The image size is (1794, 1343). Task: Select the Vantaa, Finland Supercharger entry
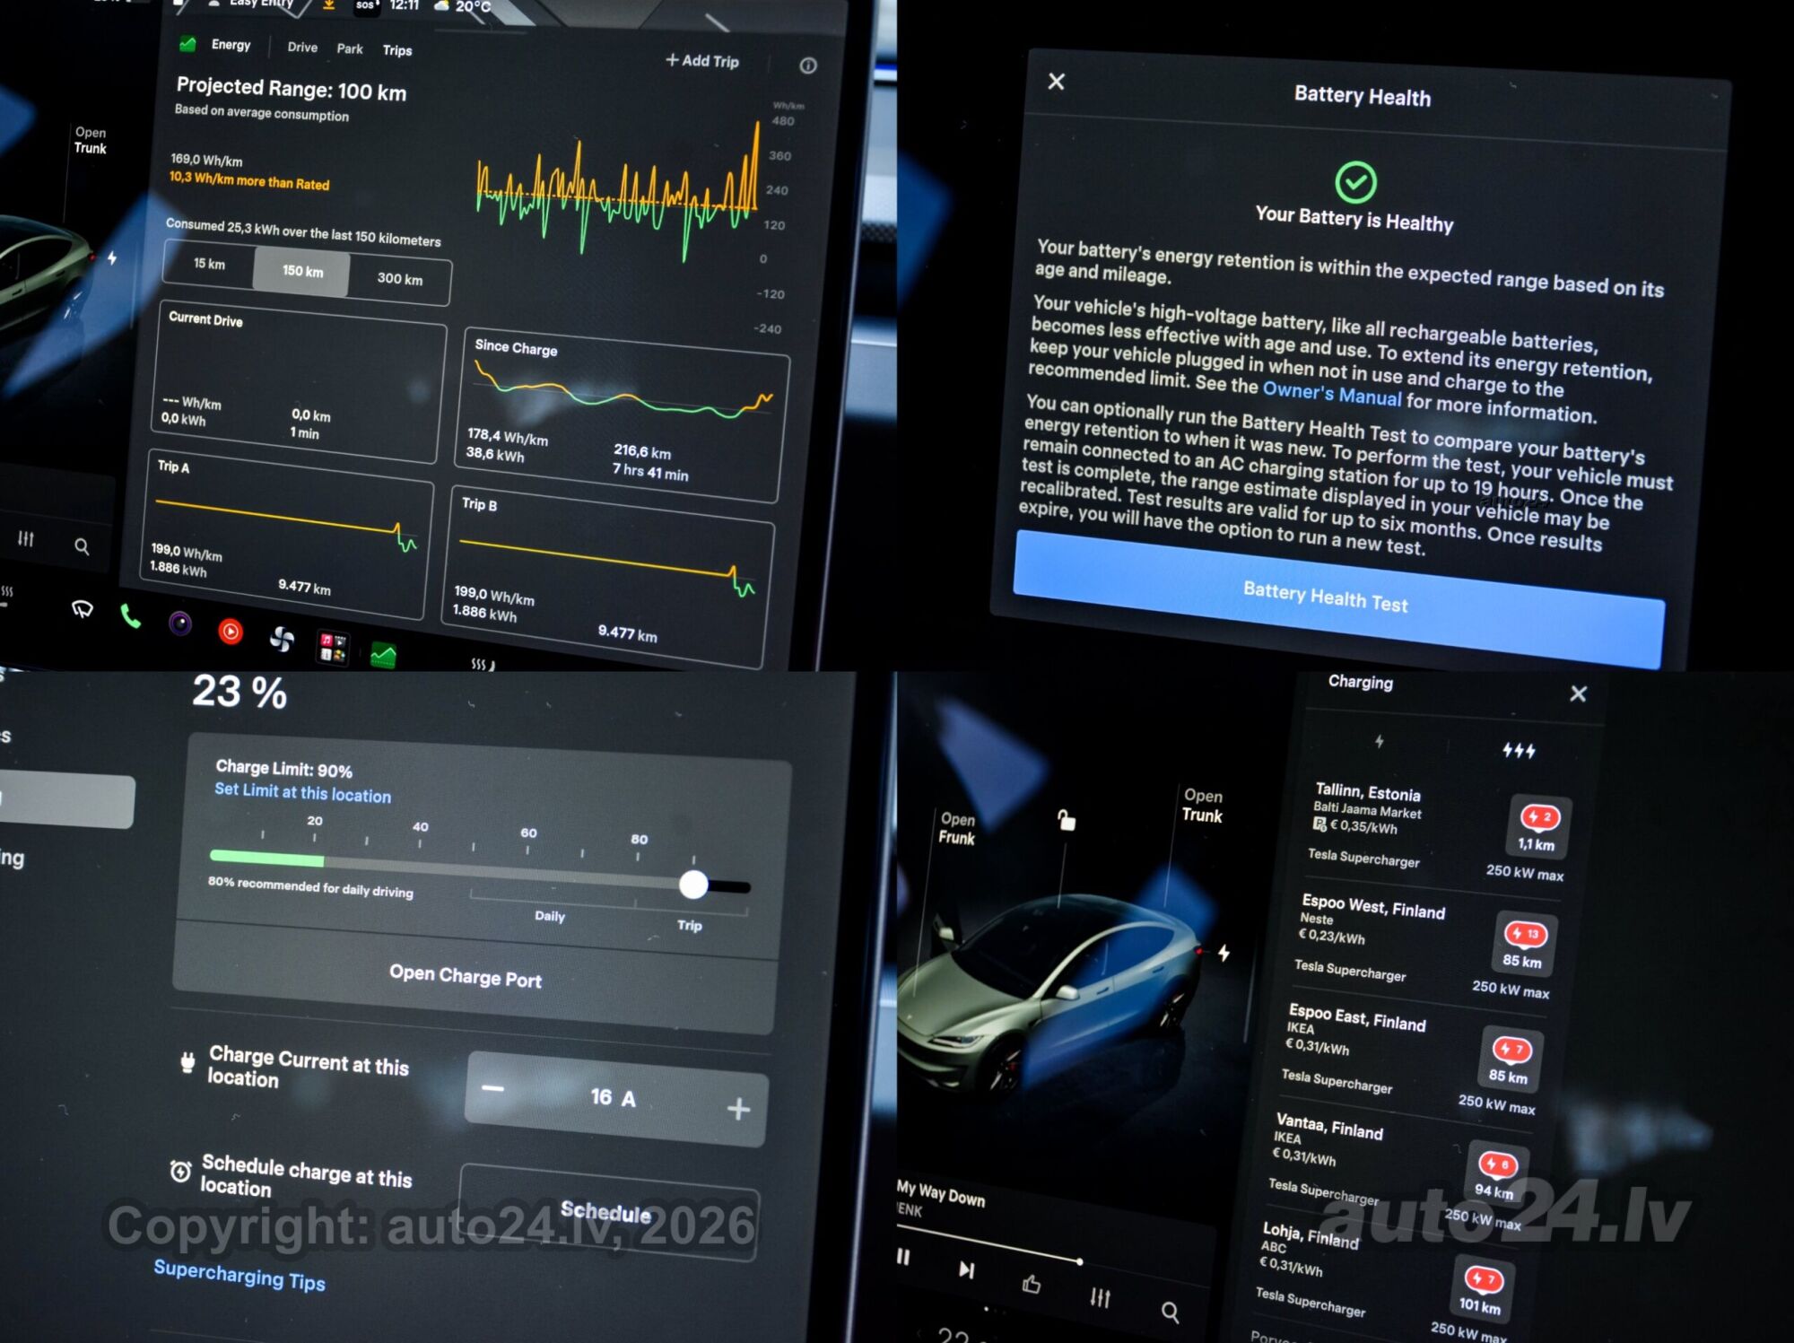tap(1399, 1172)
